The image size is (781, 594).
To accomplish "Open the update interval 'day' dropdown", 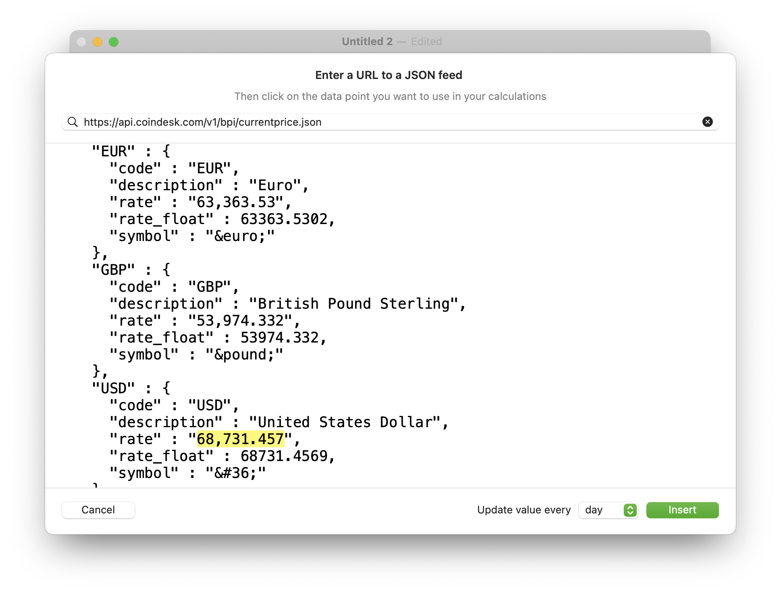I will click(x=608, y=510).
